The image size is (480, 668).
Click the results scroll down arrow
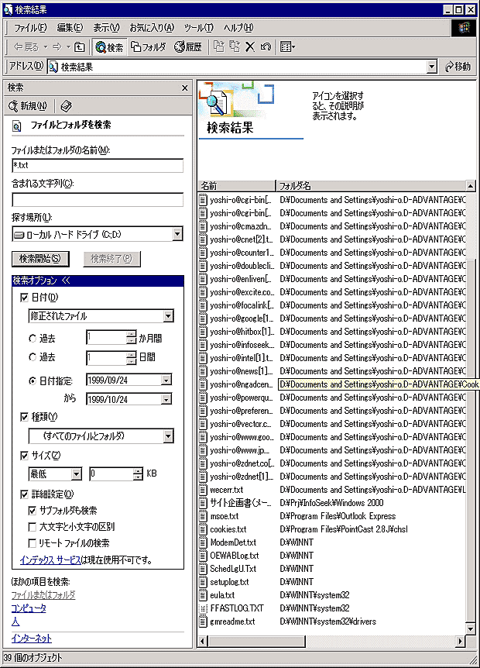(x=470, y=628)
